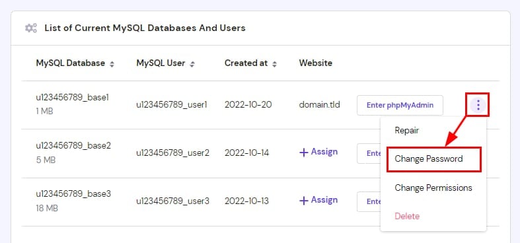
Task: Click the gears icon beside the list title
Action: (31, 28)
